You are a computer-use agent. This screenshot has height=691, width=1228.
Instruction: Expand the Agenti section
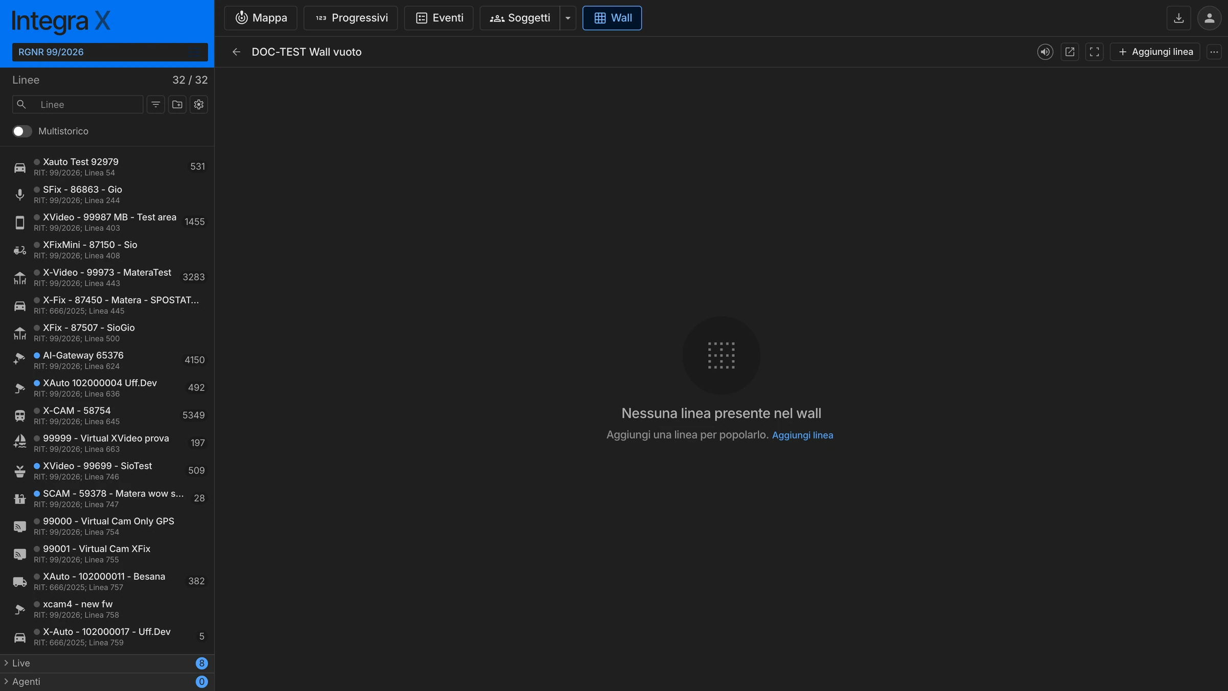point(107,682)
